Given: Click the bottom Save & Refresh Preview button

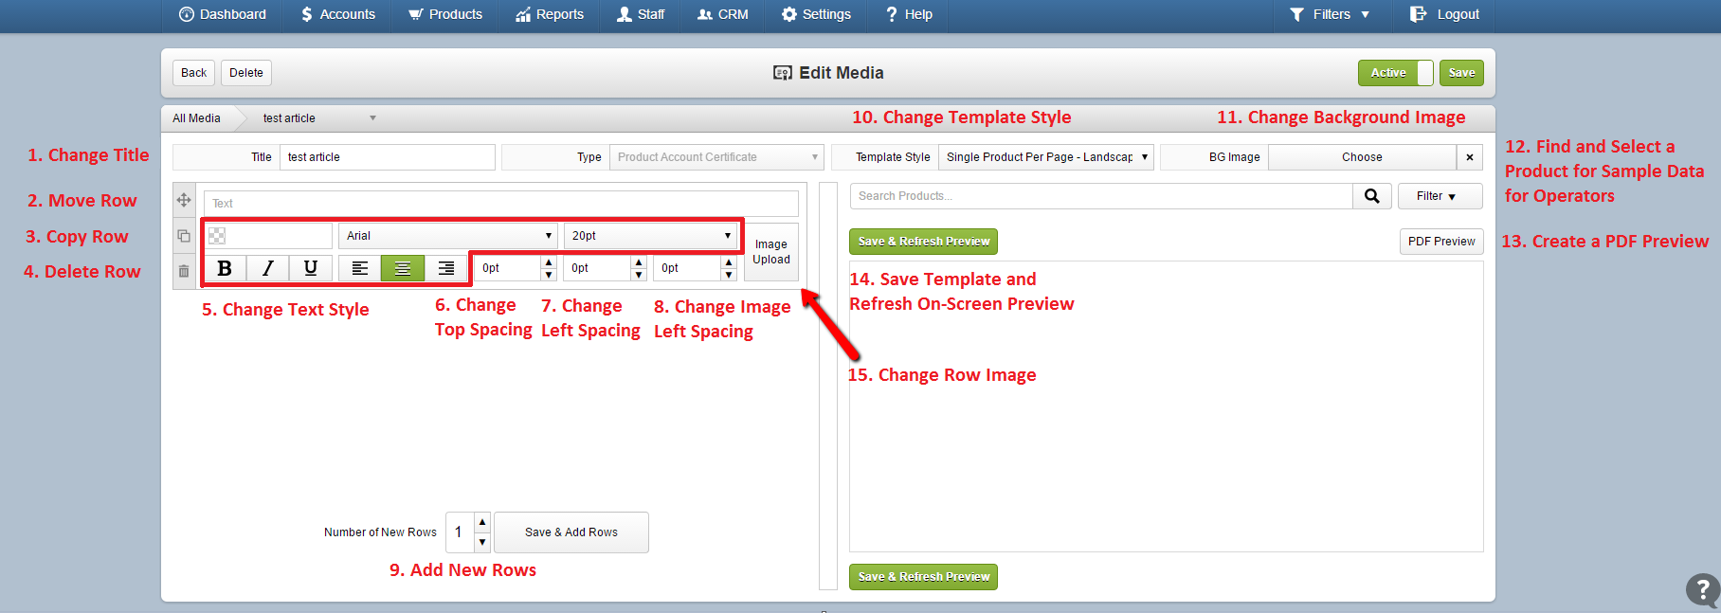Looking at the screenshot, I should coord(923,577).
